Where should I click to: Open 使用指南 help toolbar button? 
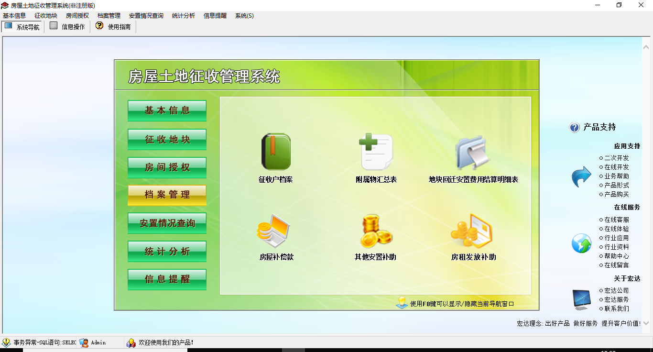113,26
